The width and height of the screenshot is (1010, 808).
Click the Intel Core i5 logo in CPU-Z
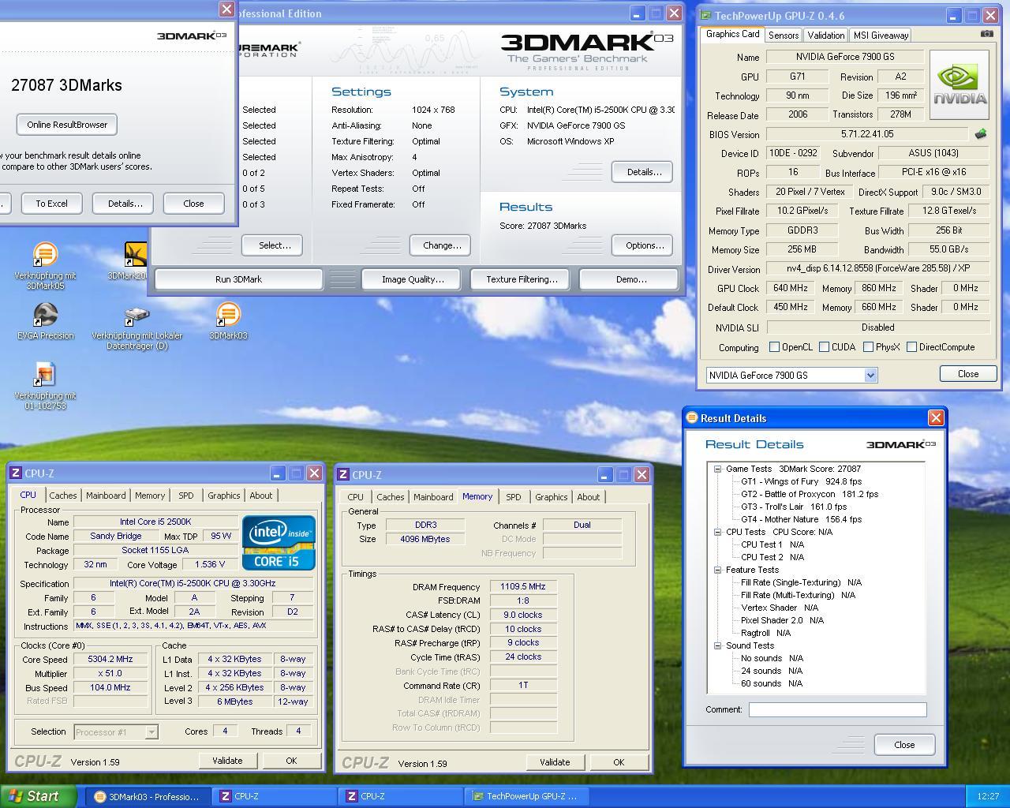[279, 542]
